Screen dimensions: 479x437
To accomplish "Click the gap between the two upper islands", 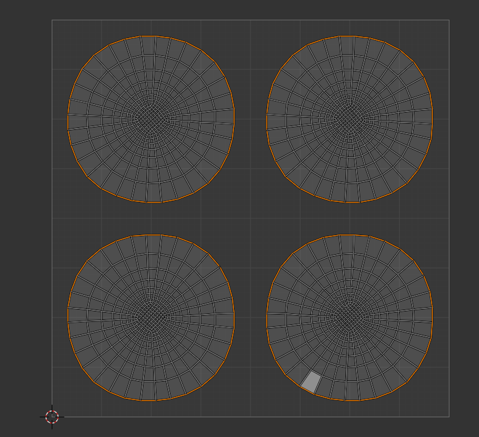I will (x=251, y=119).
